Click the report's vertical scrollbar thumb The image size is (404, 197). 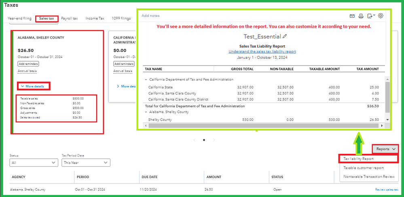387,97
